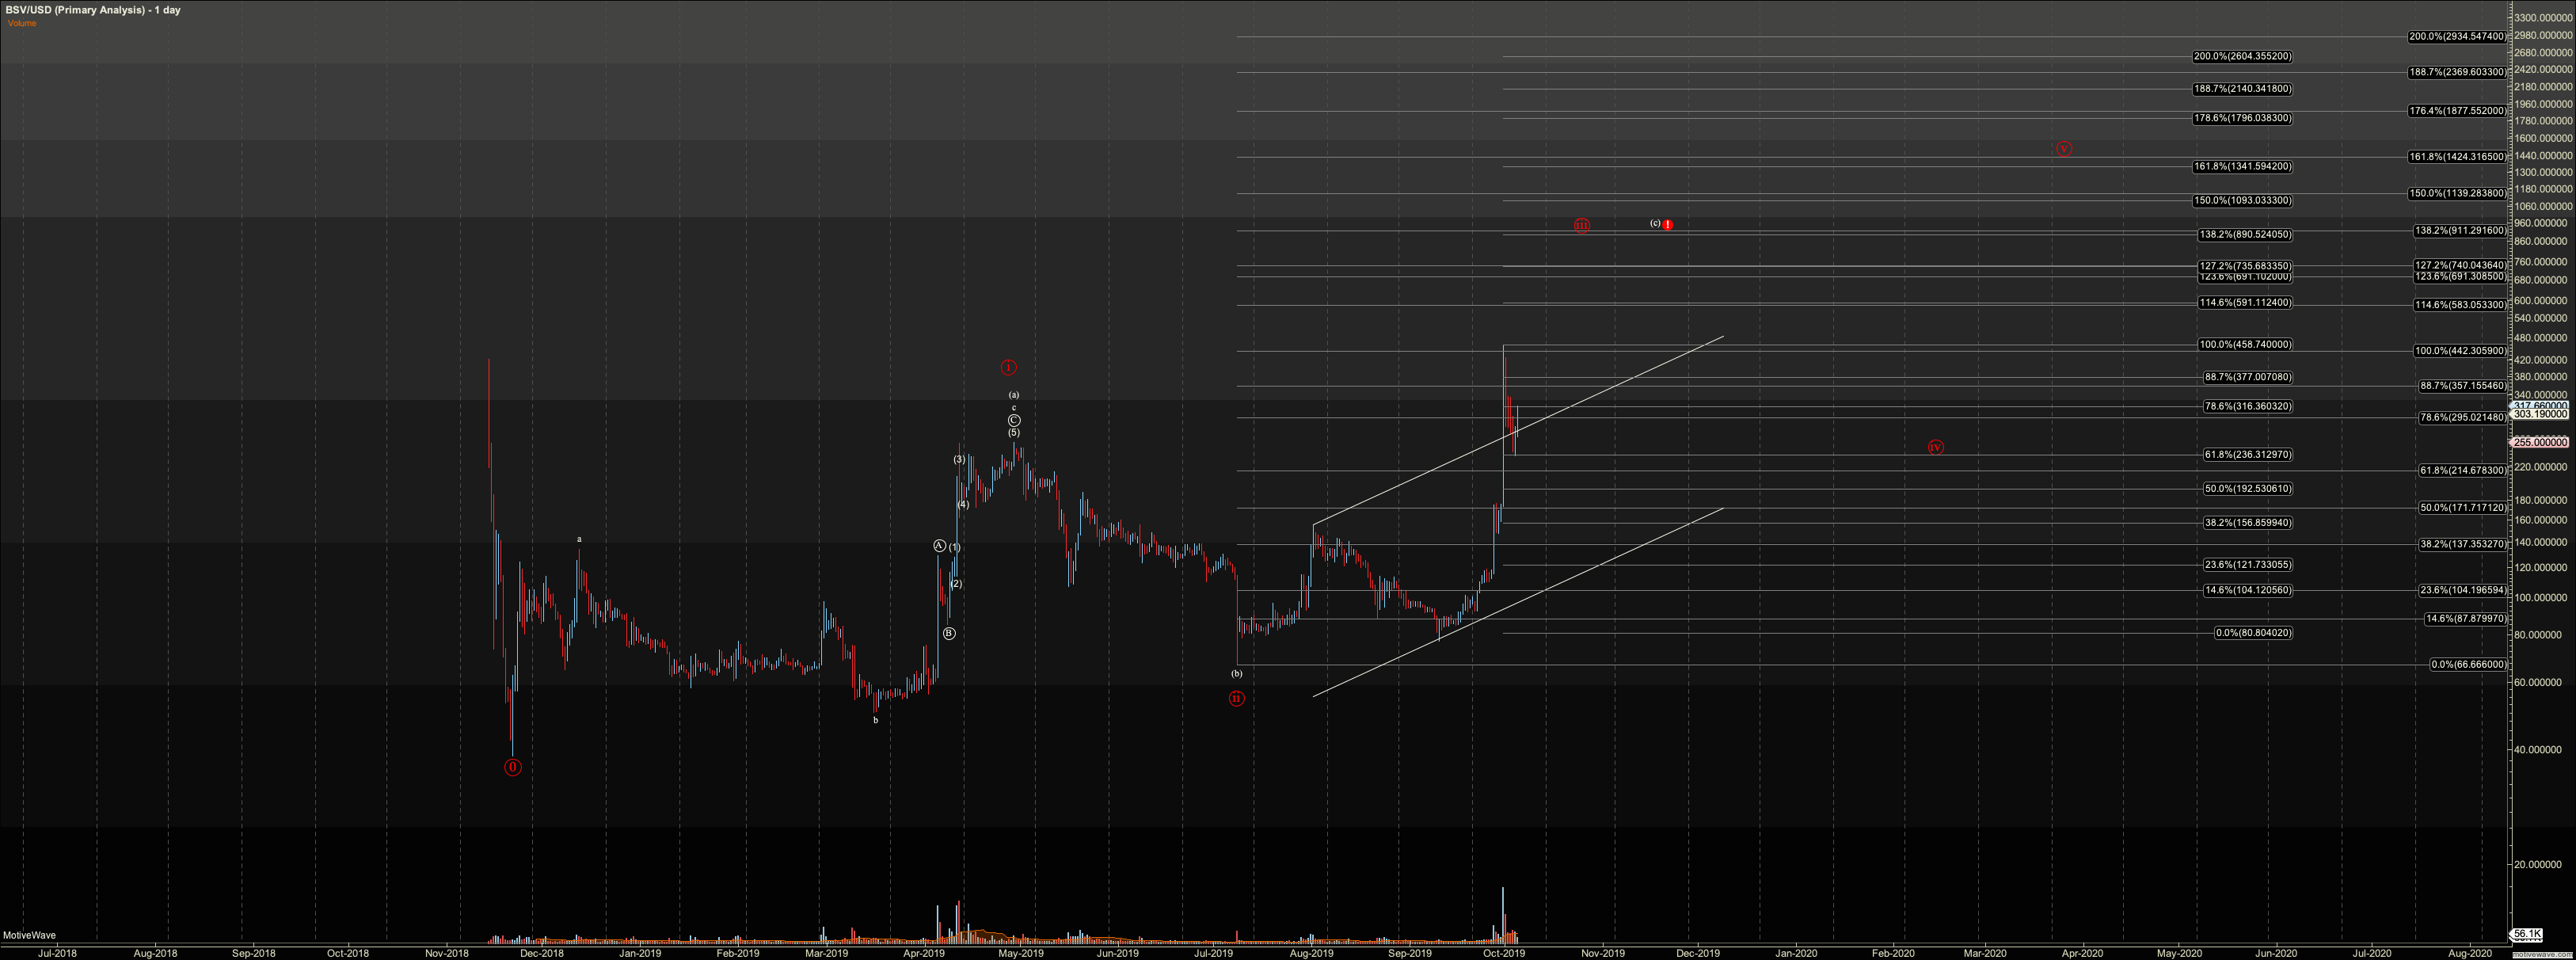Click the red circled ii wave marker
The image size is (2576, 960).
(1236, 698)
